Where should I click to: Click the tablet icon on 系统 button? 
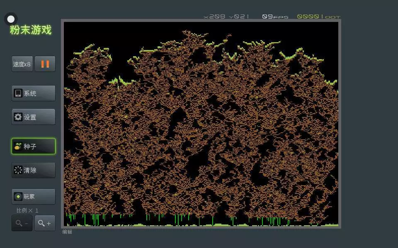tap(18, 93)
